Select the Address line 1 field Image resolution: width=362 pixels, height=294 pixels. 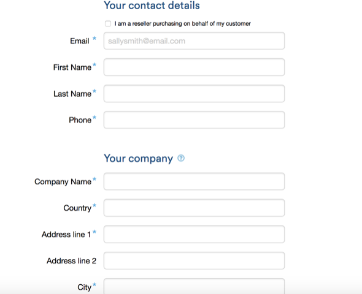coord(194,235)
